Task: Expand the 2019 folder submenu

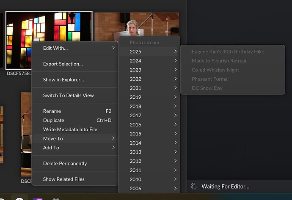Action: click(149, 97)
